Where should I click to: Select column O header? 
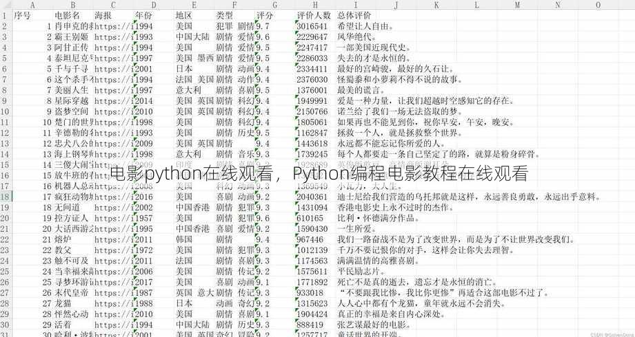598,6
